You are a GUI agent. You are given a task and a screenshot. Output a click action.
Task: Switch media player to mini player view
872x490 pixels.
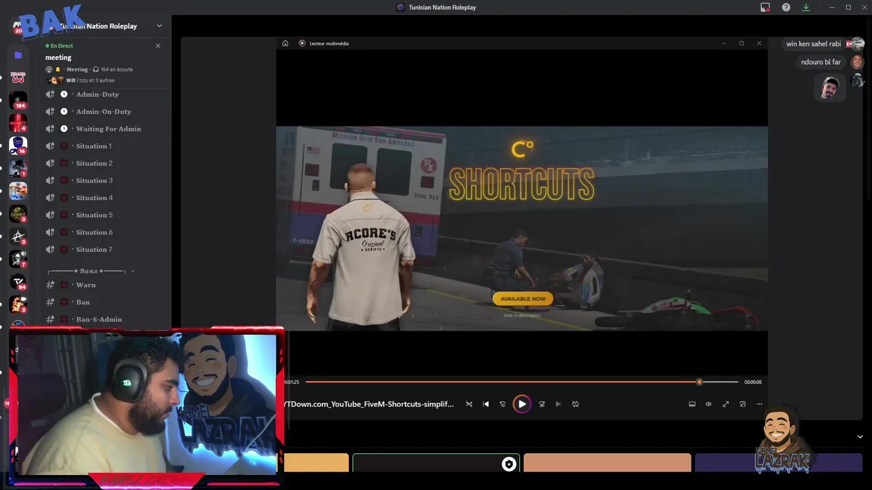743,404
